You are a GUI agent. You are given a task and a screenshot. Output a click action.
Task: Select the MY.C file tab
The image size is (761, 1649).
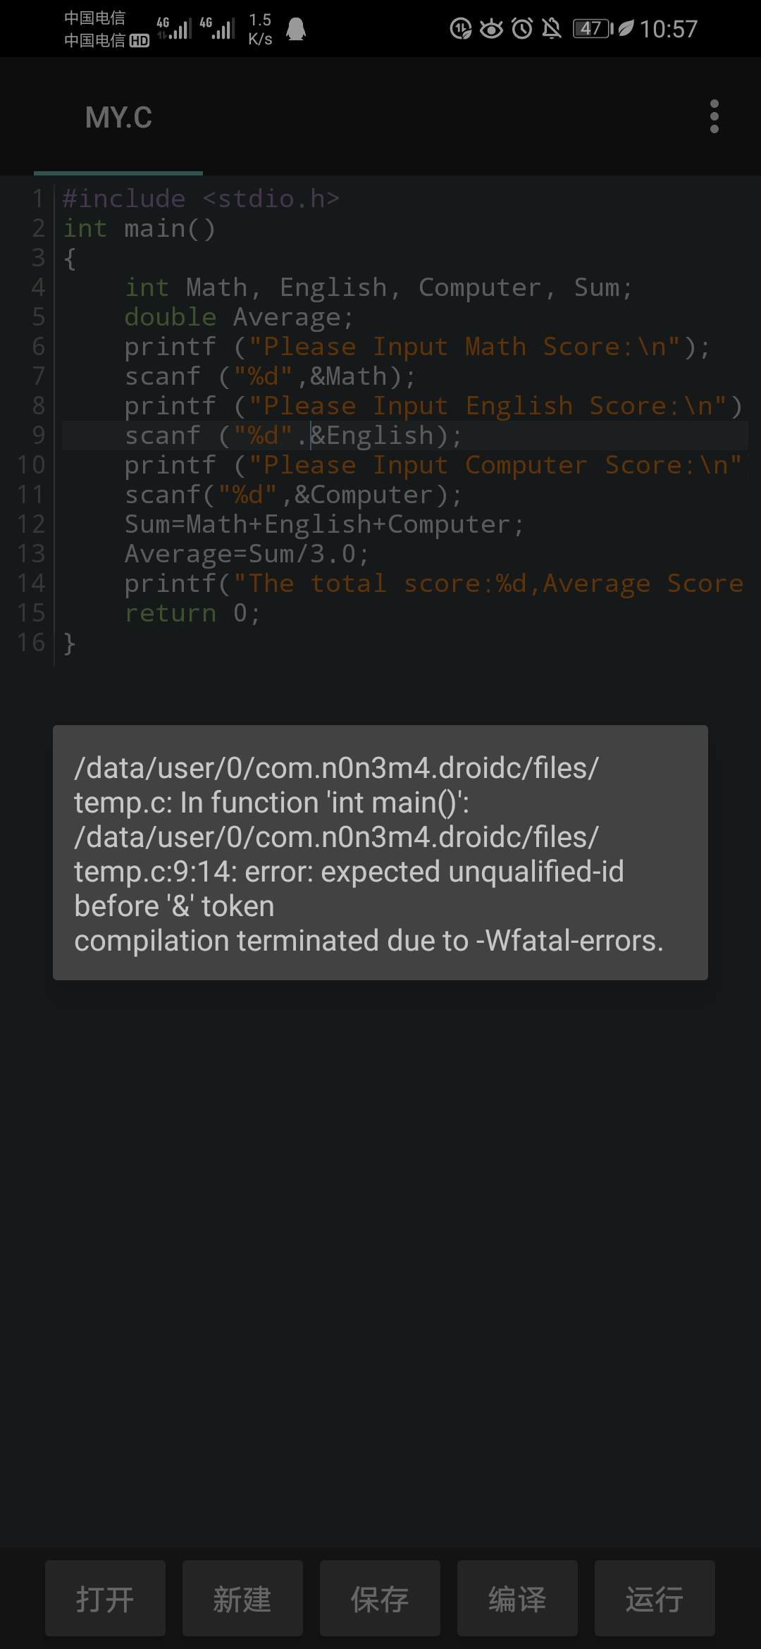[118, 118]
